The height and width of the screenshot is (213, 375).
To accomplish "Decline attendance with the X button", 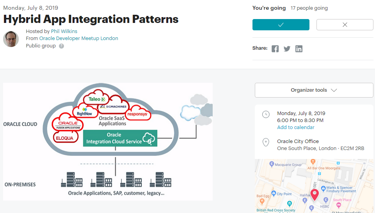I will click(x=345, y=24).
